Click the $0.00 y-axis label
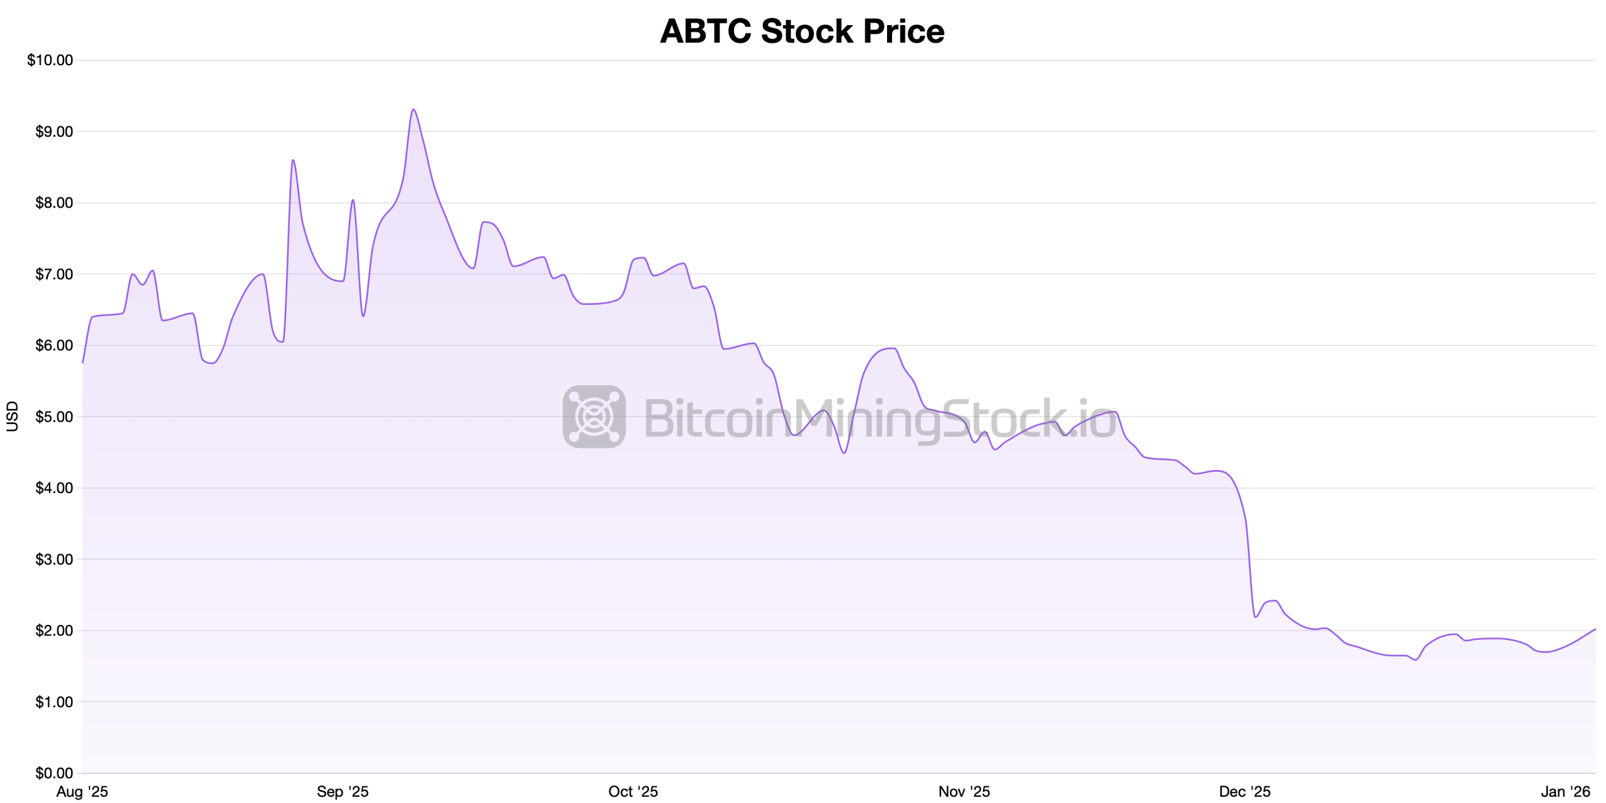Screen dimensions: 1606x803 click(x=54, y=773)
